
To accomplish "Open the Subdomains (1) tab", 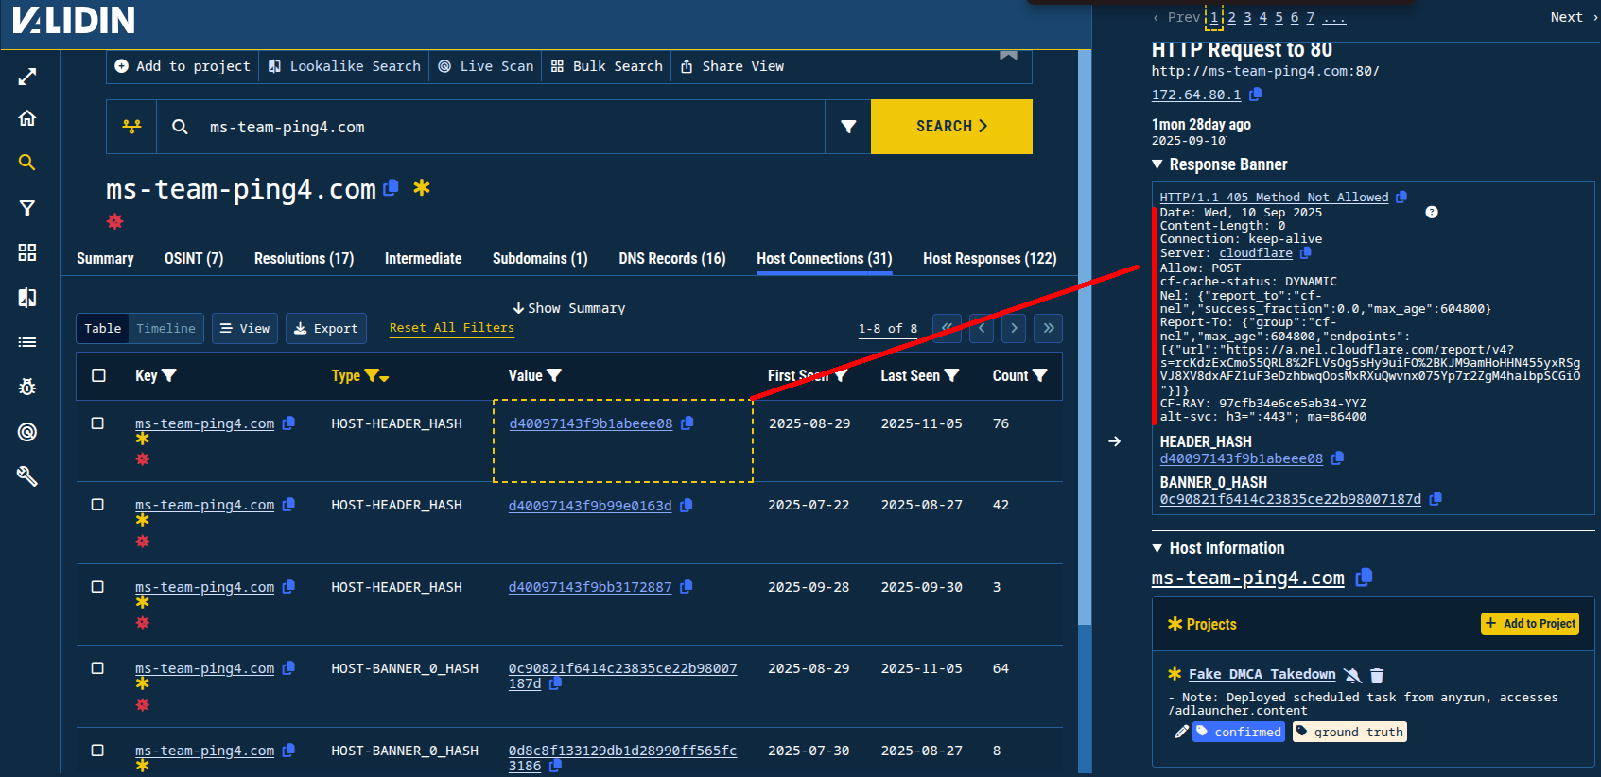I will coord(540,258).
